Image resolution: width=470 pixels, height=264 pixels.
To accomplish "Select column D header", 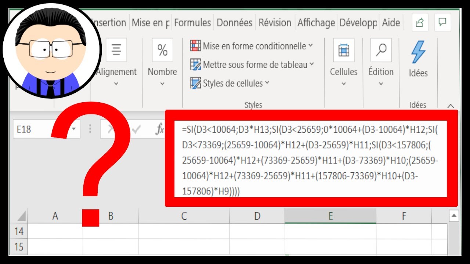I will 257,216.
